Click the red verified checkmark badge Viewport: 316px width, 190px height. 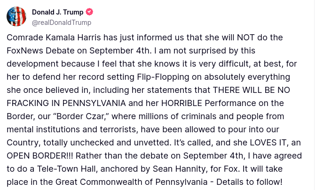89,12
